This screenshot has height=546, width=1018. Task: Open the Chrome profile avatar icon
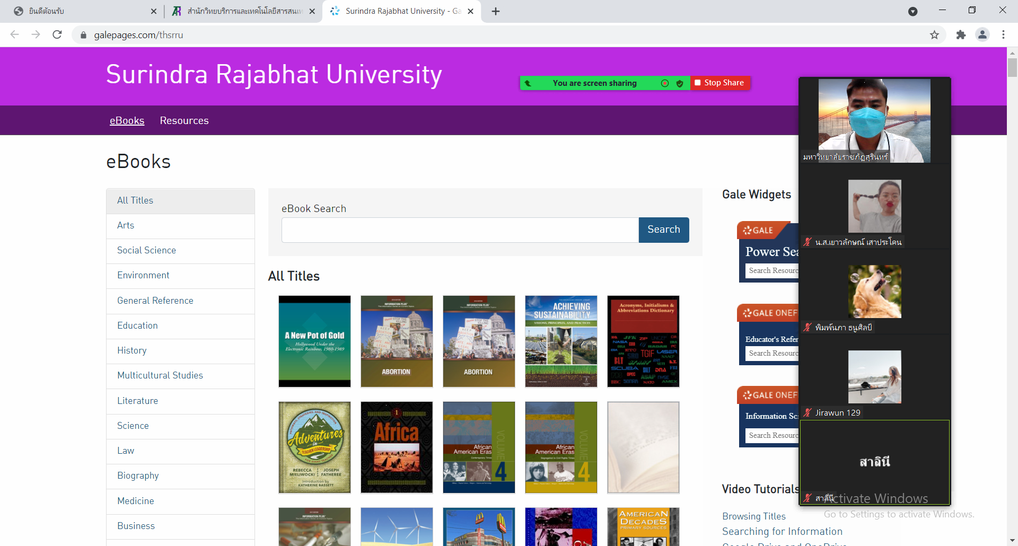click(x=982, y=35)
